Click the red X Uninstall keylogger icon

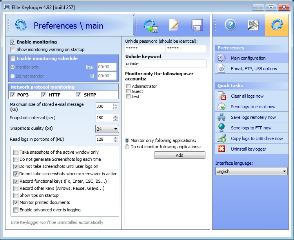221,149
